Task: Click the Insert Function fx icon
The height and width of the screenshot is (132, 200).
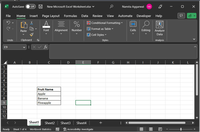Action: pyautogui.click(x=45, y=47)
